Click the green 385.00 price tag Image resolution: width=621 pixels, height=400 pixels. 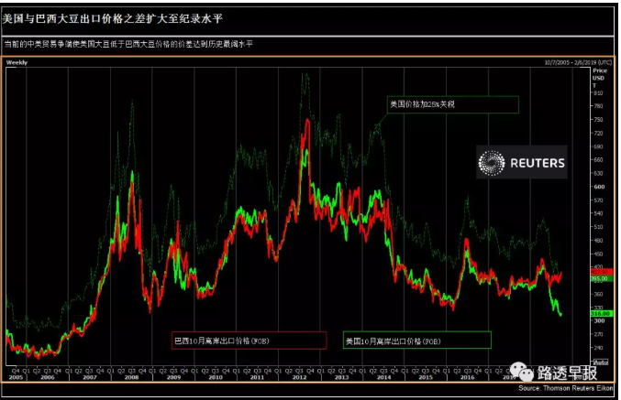[x=601, y=278]
